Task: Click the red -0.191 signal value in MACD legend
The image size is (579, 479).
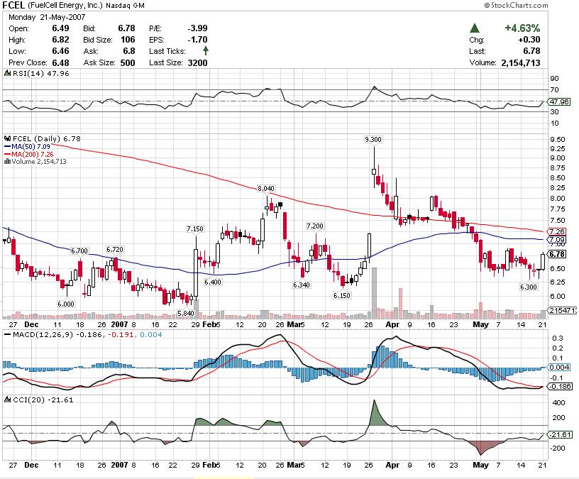Action: (121, 335)
